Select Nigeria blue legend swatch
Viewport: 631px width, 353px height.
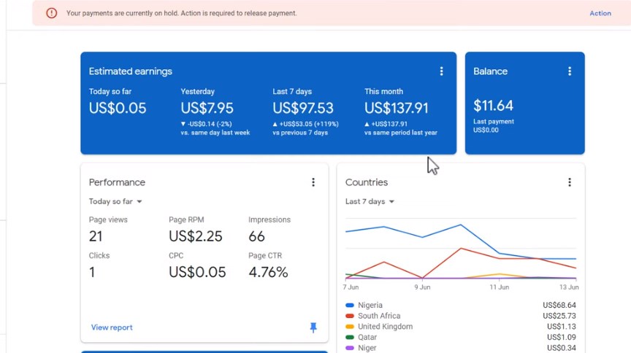pos(350,306)
